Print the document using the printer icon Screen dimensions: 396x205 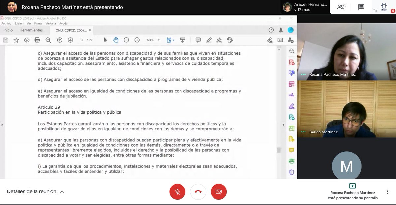37,40
